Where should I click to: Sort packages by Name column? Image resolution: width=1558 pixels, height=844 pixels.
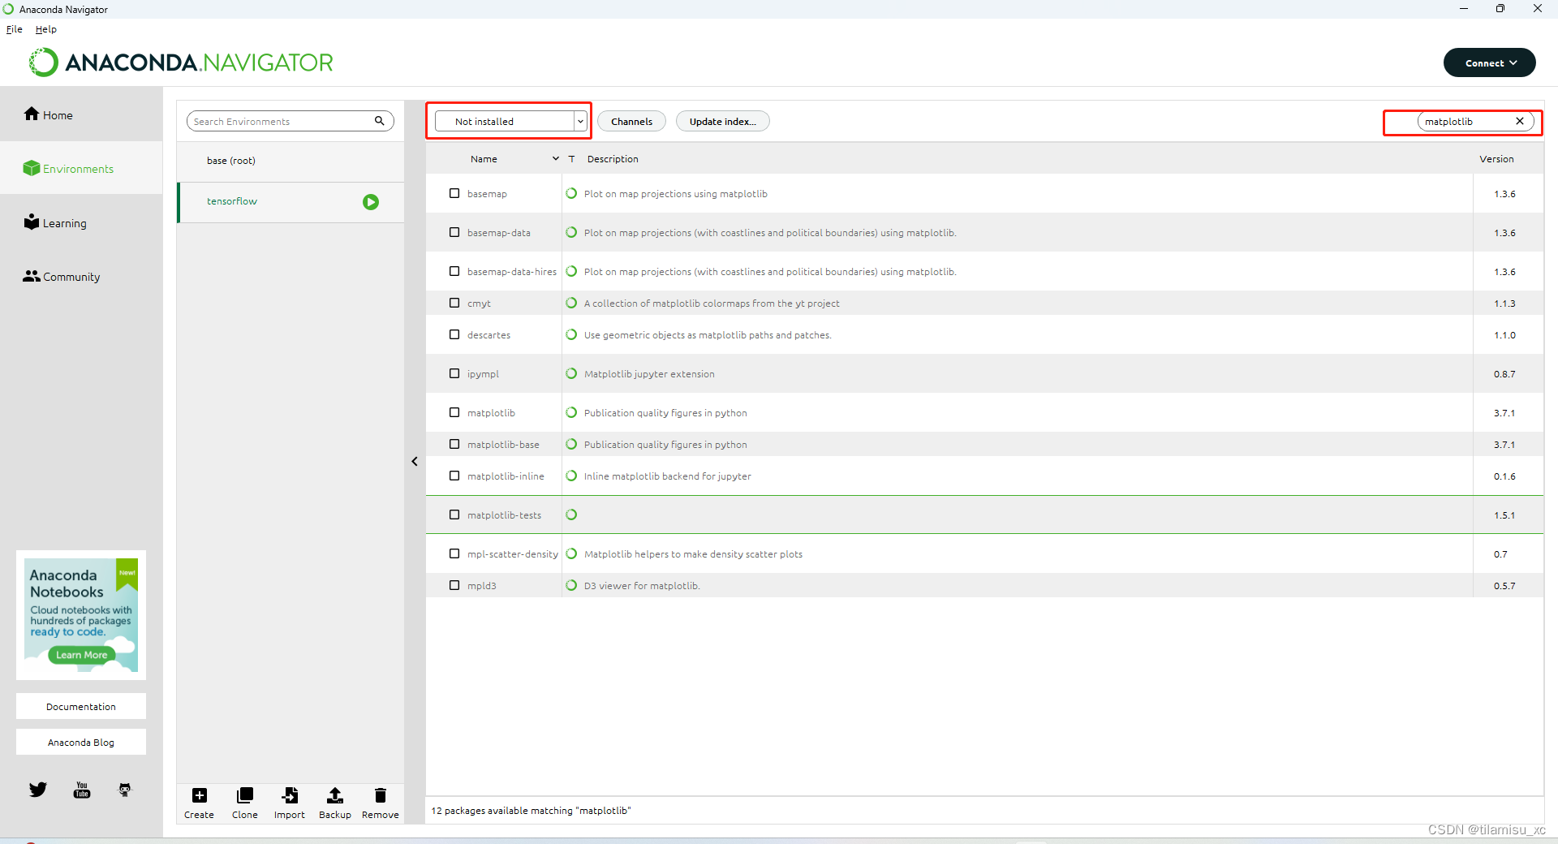[484, 159]
